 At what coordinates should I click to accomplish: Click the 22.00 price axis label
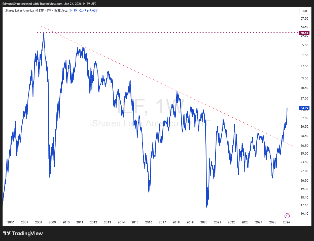coord(304,171)
